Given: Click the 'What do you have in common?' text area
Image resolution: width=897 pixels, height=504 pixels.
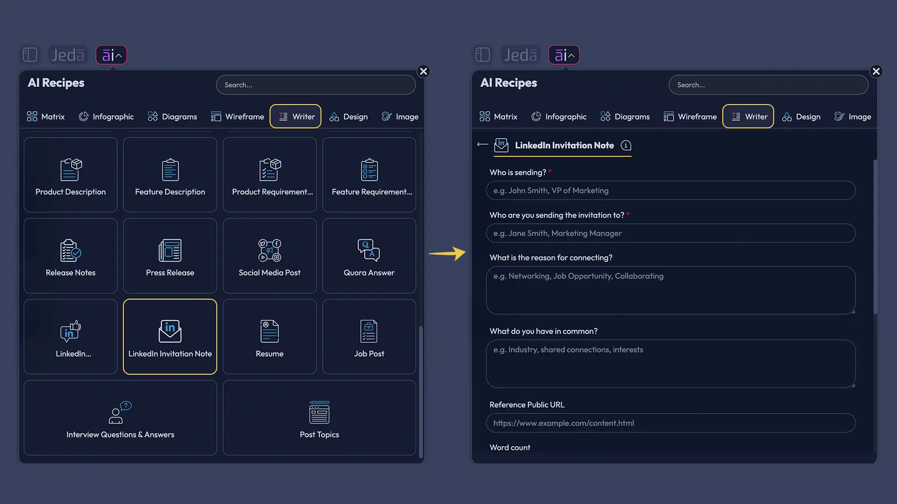Looking at the screenshot, I should [x=671, y=364].
